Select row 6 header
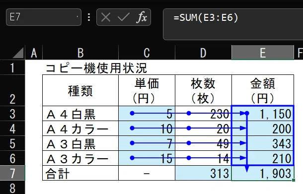This screenshot has width=303, height=194. [12, 158]
